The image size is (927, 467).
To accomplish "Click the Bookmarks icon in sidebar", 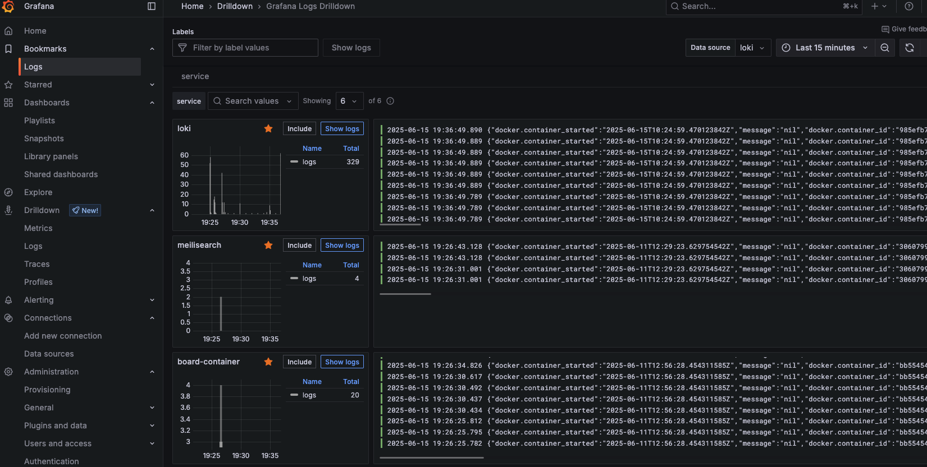I will coord(8,49).
